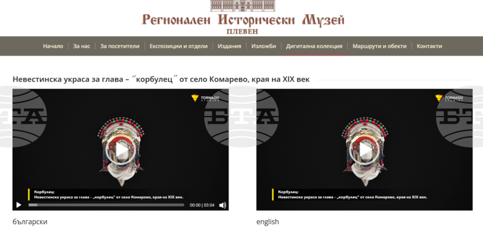Seek along the video progress bar

point(106,205)
